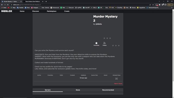This screenshot has width=174, height=98.
Task: Open myPHSC bookmark
Action: point(78,8)
